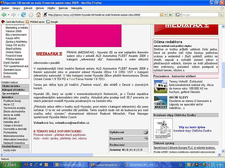Screen dimensions: 225x168
Task: Click the Doporučit recommend button
Action: [x=129, y=138]
